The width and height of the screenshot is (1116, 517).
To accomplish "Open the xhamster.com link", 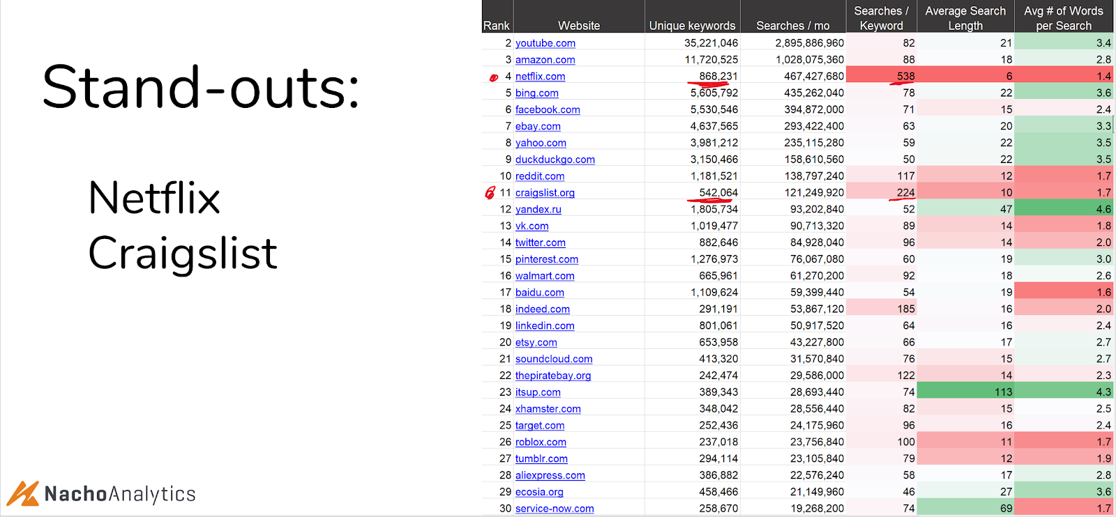I will pos(548,409).
